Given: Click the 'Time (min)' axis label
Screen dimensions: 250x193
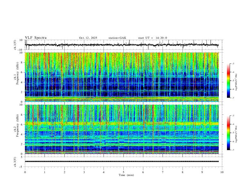Looking at the screenshot, I should (126, 175).
